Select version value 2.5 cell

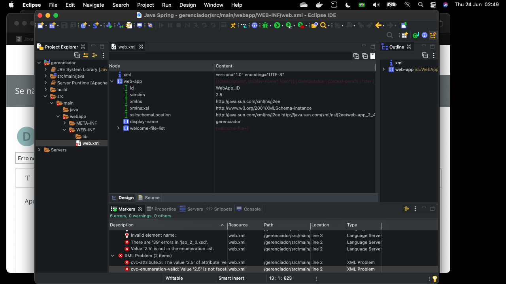pos(219,95)
